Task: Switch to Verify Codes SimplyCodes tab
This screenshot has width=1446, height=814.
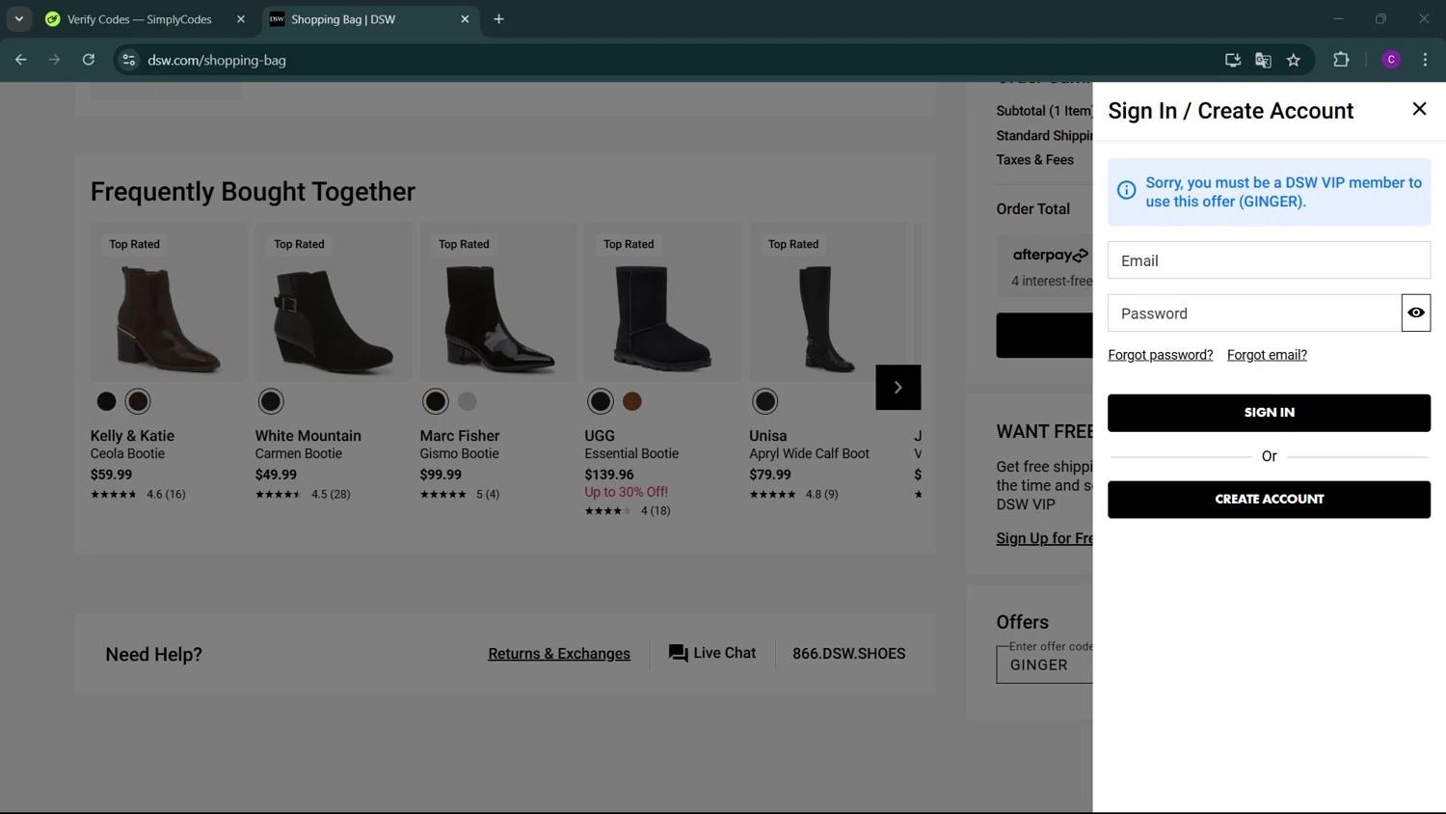Action: click(x=139, y=19)
